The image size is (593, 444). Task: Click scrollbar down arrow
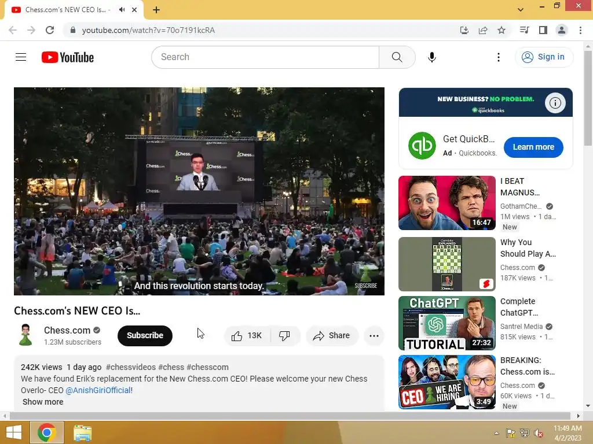[588, 406]
